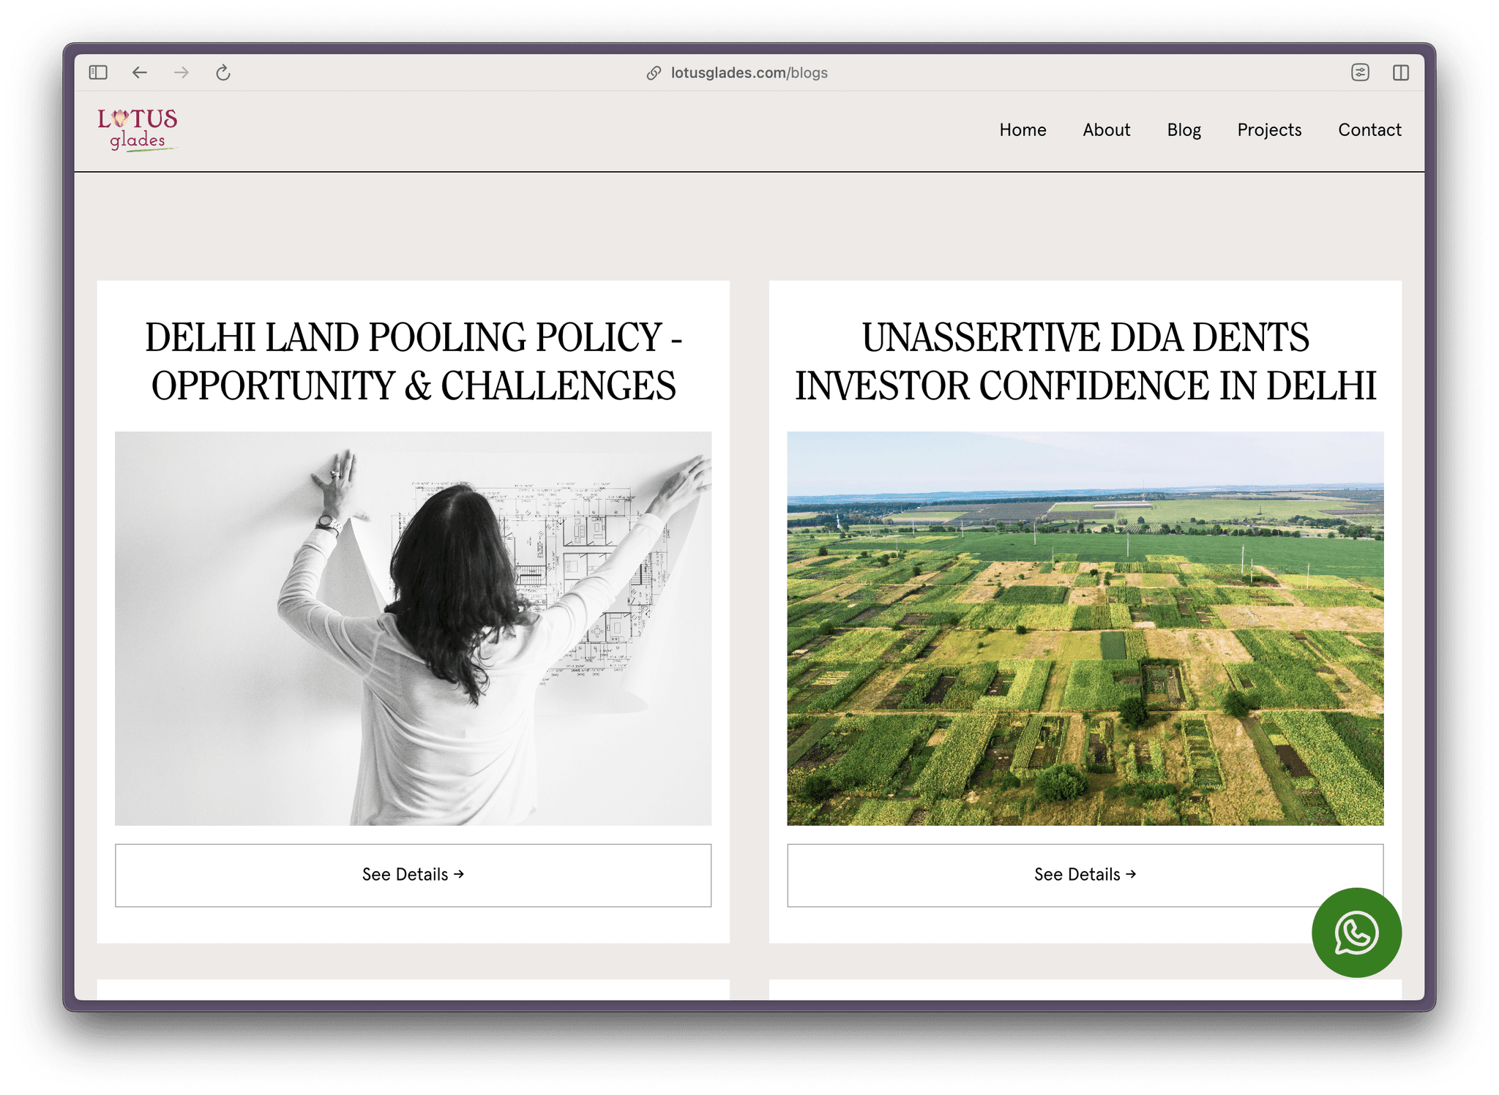Viewport: 1499px width, 1095px height.
Task: Click See Details for Land Pooling post
Action: coord(413,875)
